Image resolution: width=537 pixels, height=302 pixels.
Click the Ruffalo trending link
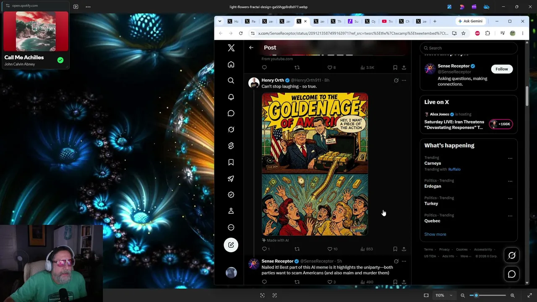click(x=454, y=169)
